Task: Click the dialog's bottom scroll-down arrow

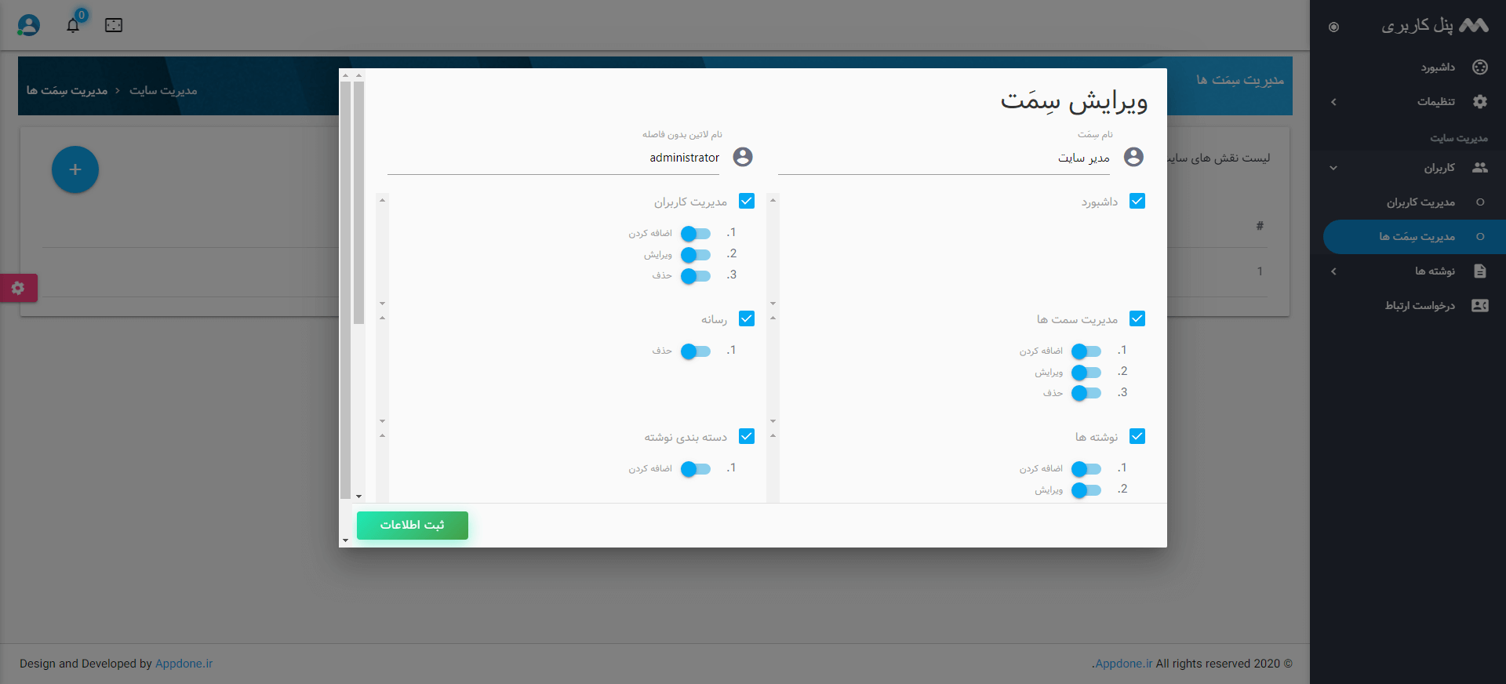Action: tap(345, 540)
